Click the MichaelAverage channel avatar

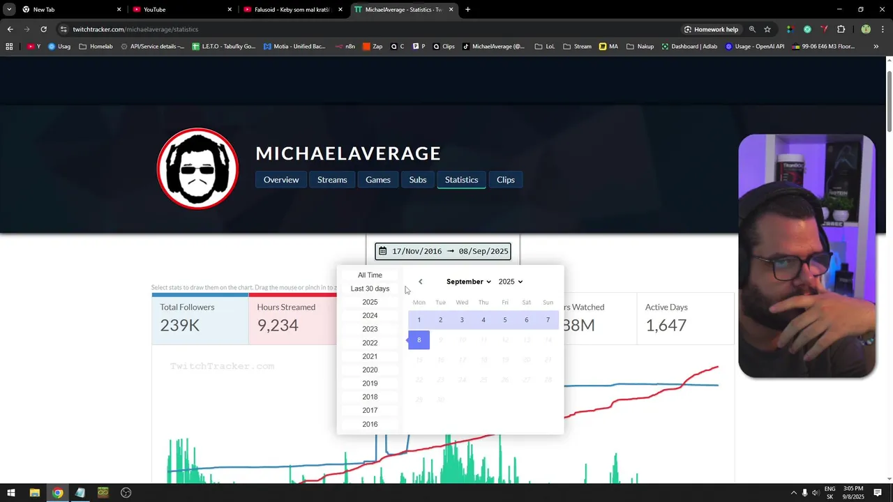point(197,169)
